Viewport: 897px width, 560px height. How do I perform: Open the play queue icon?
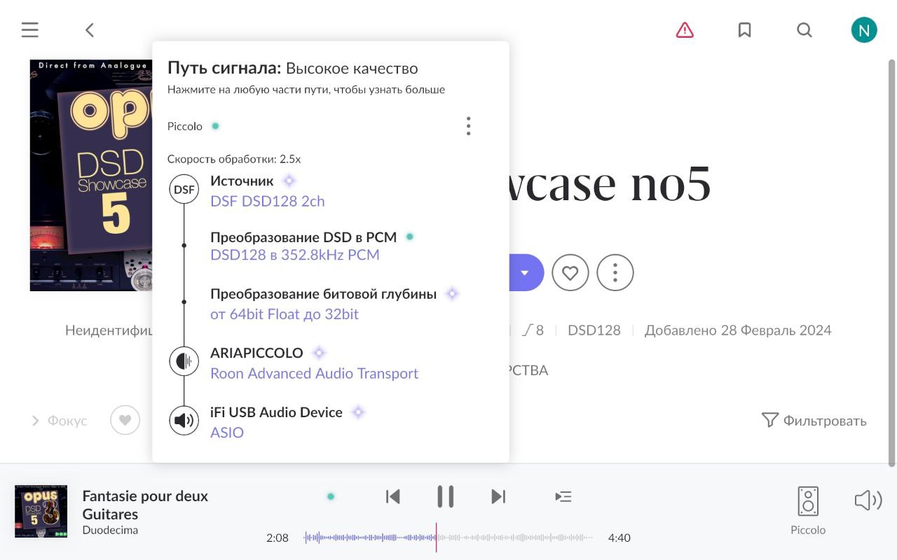tap(563, 496)
